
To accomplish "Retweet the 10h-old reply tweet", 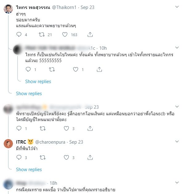I will 52,70.
